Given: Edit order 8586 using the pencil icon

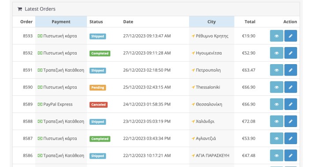Looking at the screenshot, I should pyautogui.click(x=291, y=156).
